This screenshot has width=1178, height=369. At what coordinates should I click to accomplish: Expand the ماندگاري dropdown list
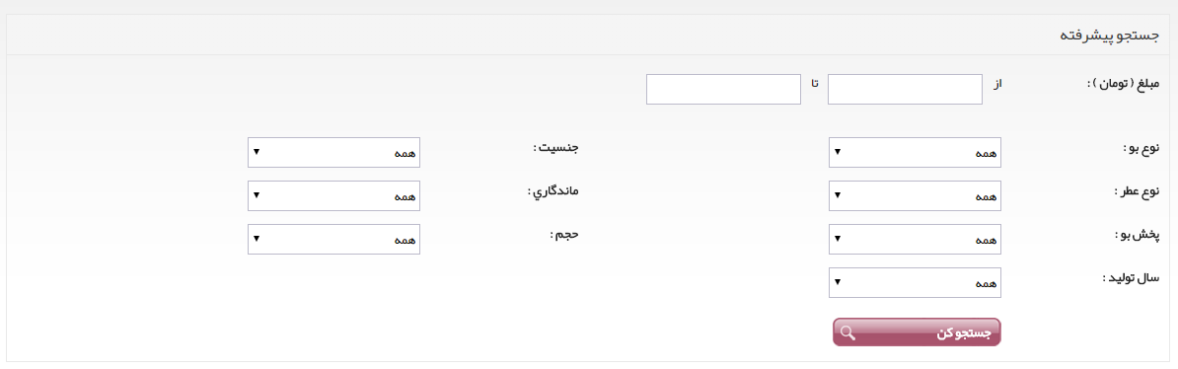(333, 196)
